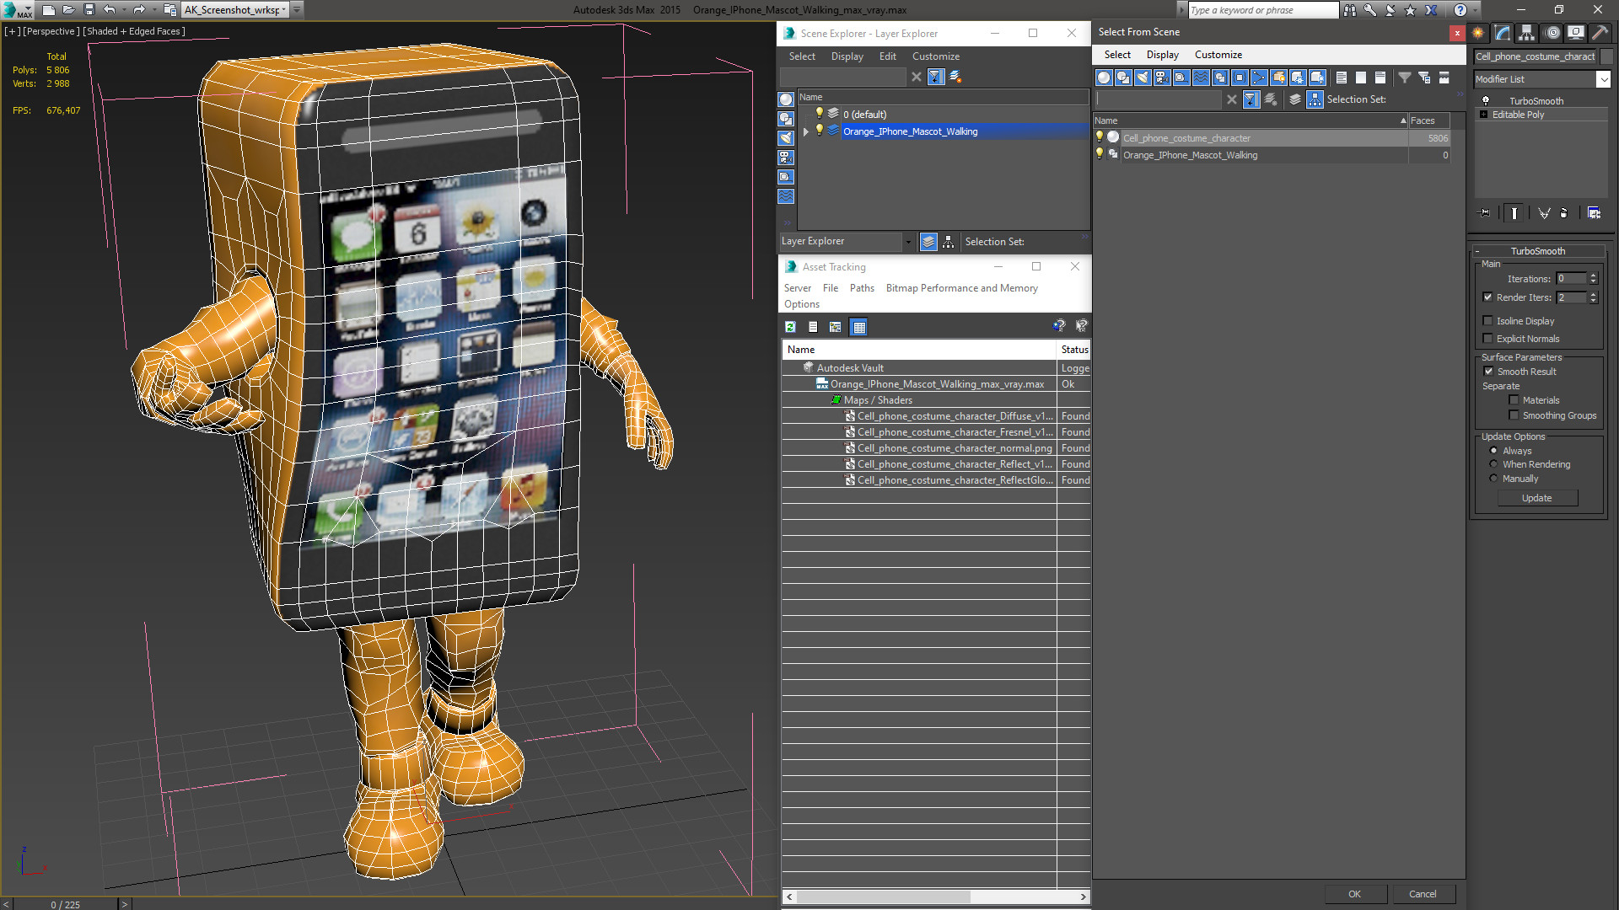Toggle Display Geometry filter in Select From Scene
1619x910 pixels.
click(x=1104, y=78)
